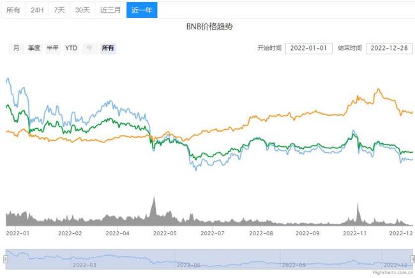Image resolution: width=415 pixels, height=278 pixels.
Task: Open the 7天 time range tab
Action: point(59,10)
